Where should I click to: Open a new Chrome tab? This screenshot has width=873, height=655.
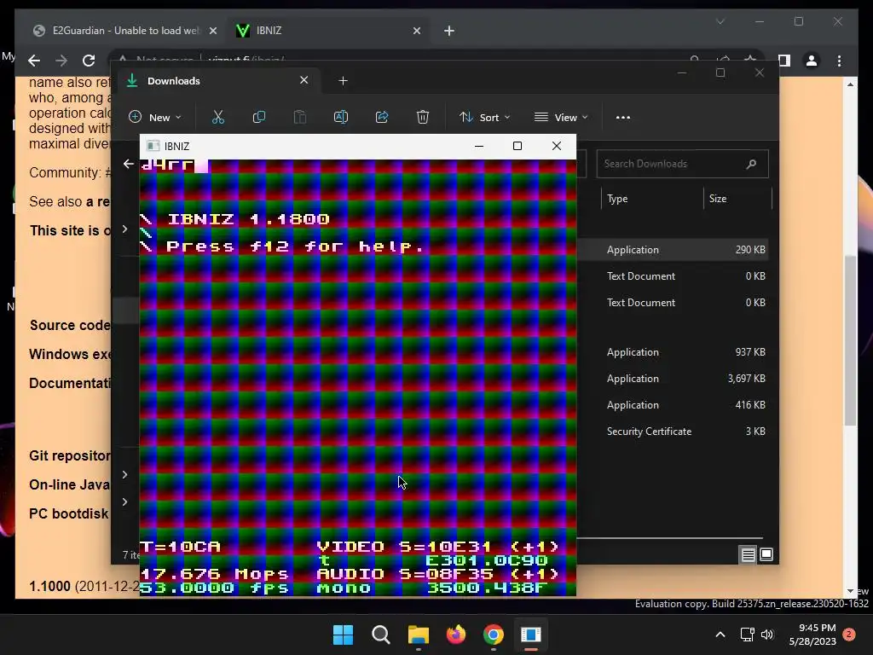click(449, 31)
